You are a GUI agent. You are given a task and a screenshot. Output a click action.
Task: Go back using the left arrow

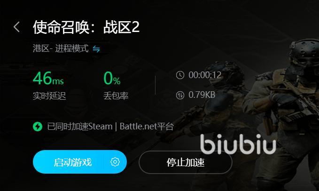click(x=17, y=27)
